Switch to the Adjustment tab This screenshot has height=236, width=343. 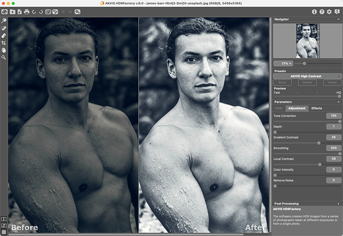click(297, 108)
